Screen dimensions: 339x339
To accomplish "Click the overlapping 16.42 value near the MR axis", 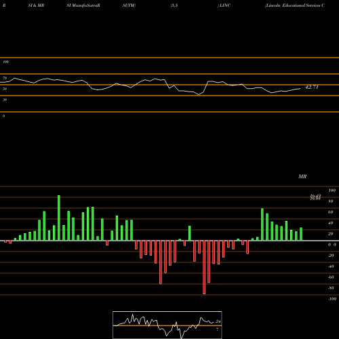I will (x=315, y=196).
